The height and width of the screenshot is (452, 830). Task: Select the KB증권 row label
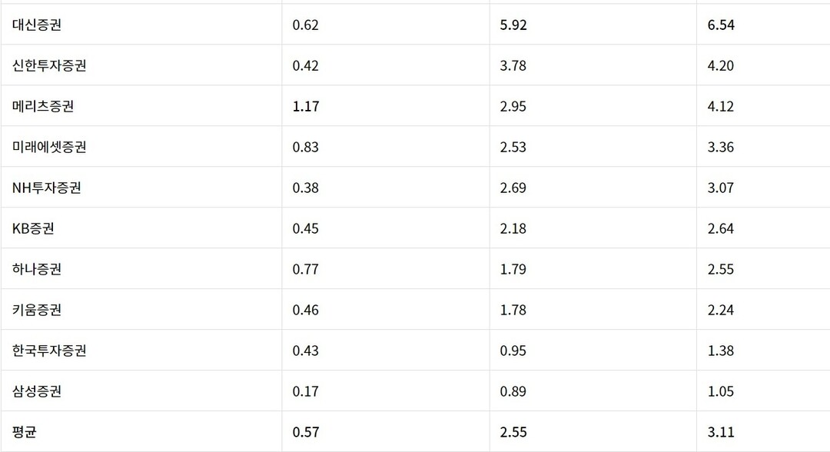coord(33,228)
